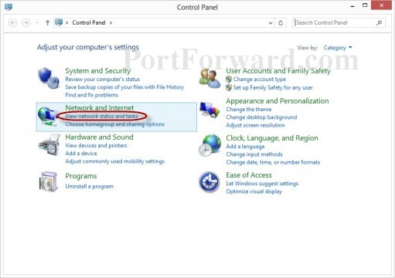Screen dimensions: 395x278
Task: Open Programs category heading
Action: pyautogui.click(x=81, y=176)
